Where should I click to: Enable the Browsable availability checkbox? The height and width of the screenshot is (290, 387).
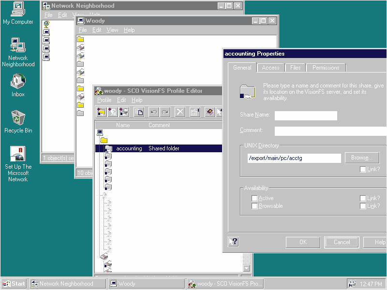(x=254, y=206)
